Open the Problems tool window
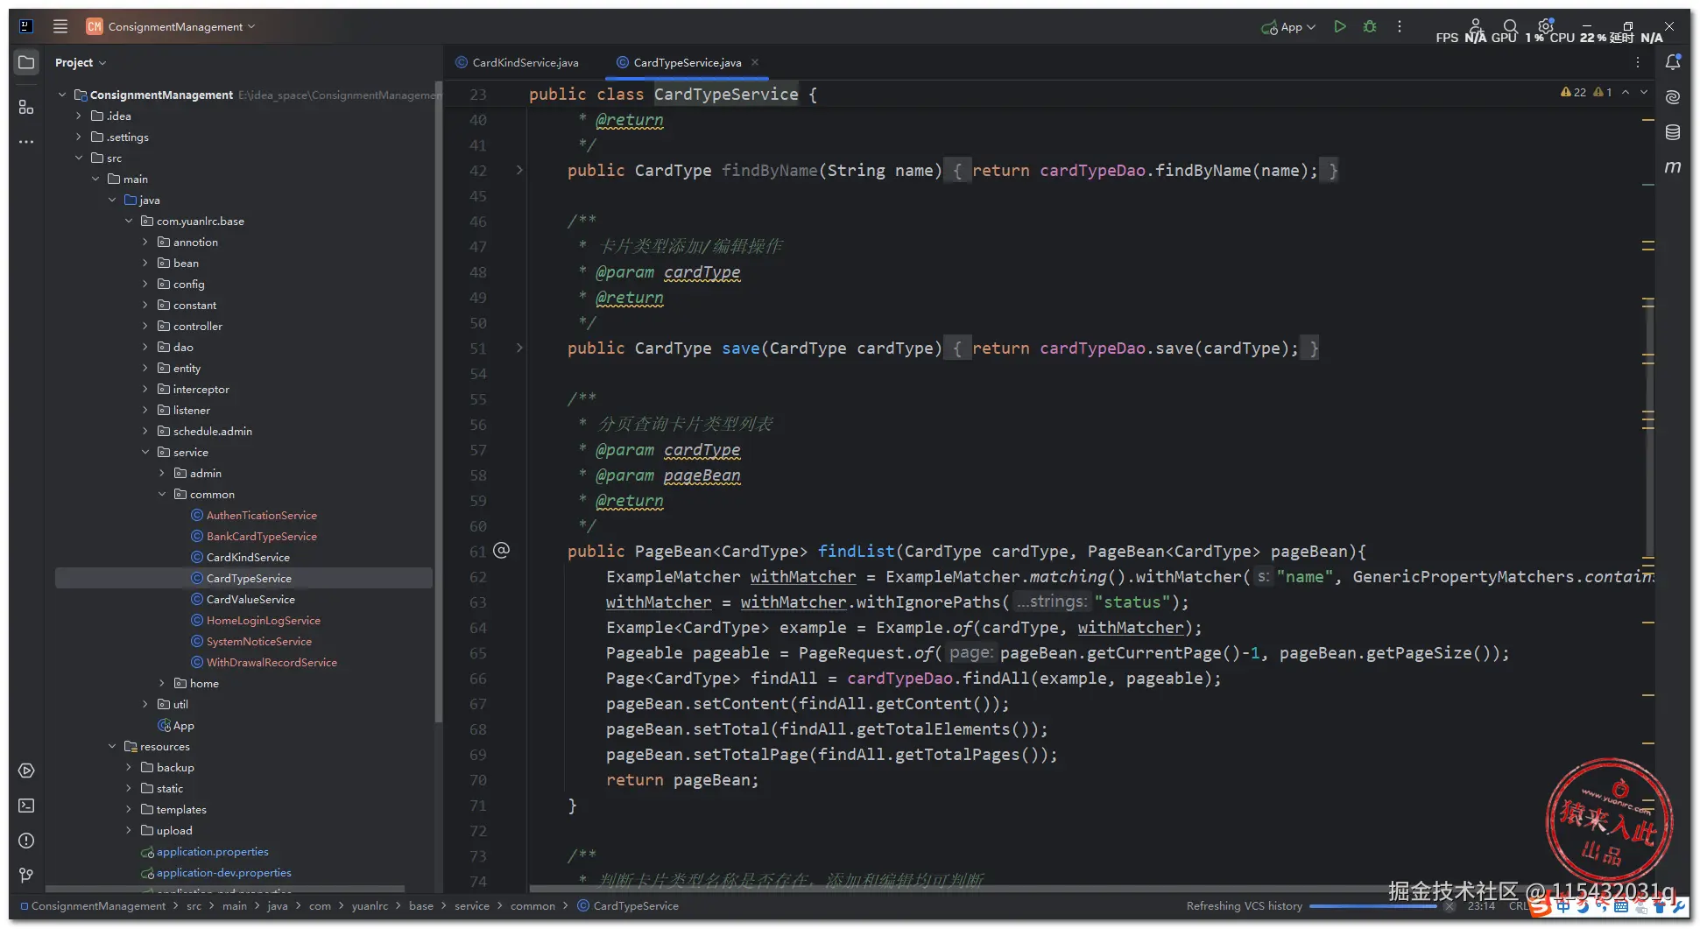The height and width of the screenshot is (929, 1700). [26, 841]
